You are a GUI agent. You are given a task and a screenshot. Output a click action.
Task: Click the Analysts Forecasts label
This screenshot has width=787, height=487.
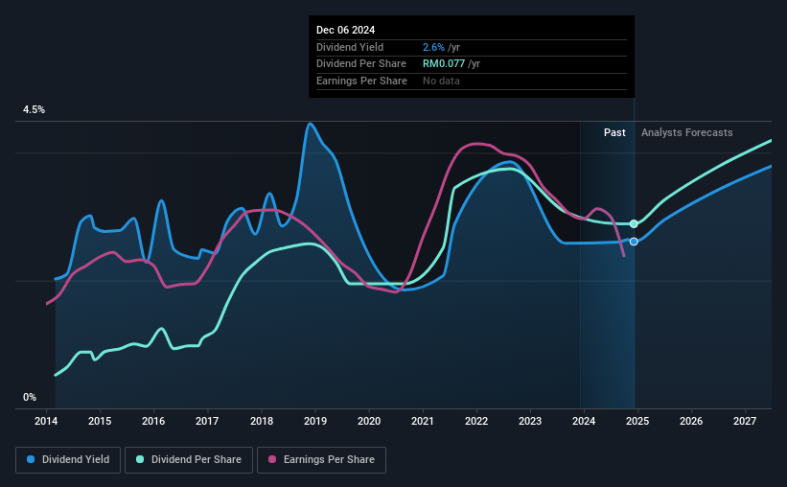tap(686, 132)
